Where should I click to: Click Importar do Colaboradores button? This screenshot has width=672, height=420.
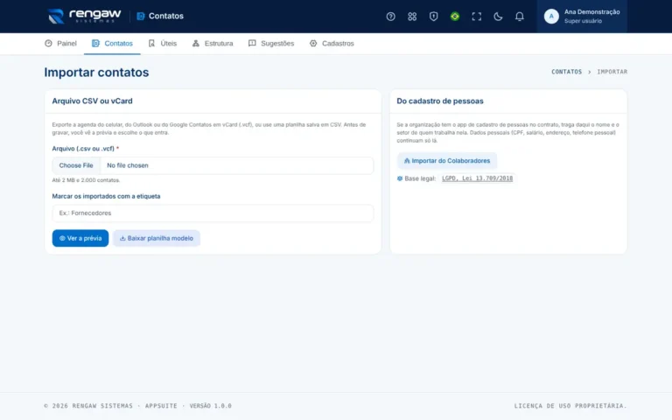(447, 161)
